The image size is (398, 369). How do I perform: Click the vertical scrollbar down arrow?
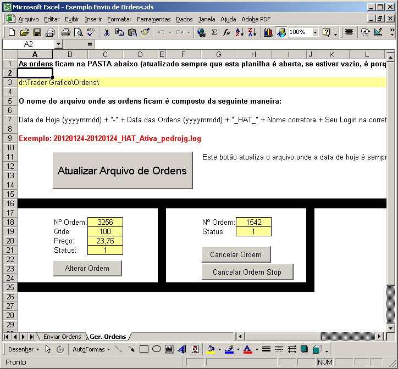[390, 328]
